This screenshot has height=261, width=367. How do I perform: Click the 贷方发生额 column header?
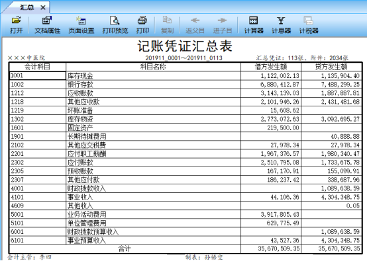[331, 67]
